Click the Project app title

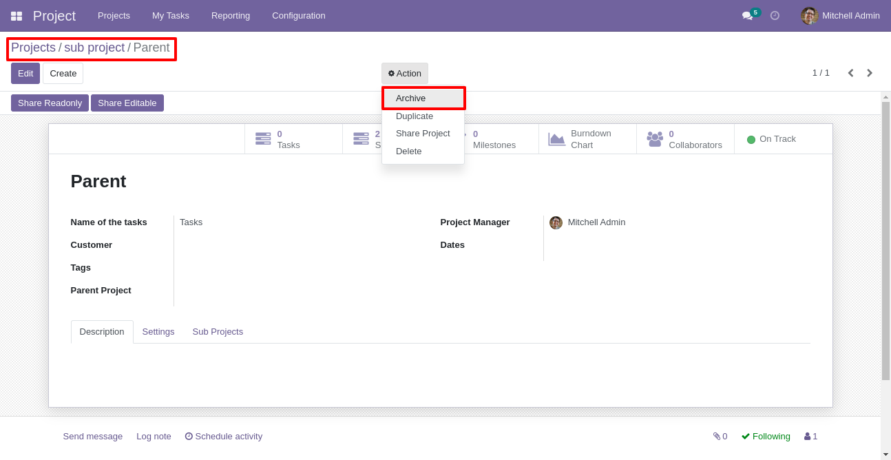54,16
